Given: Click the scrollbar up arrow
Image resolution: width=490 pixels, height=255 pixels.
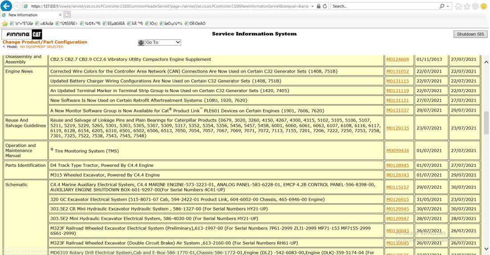Looking at the screenshot, I should tap(486, 62).
